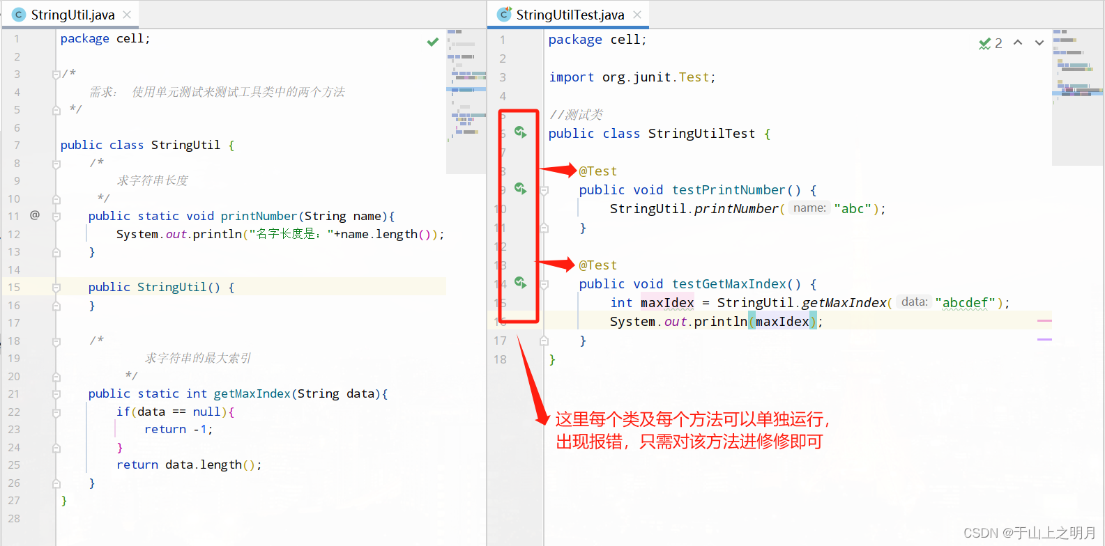Switch to the StringUtil.java tab

pos(72,15)
